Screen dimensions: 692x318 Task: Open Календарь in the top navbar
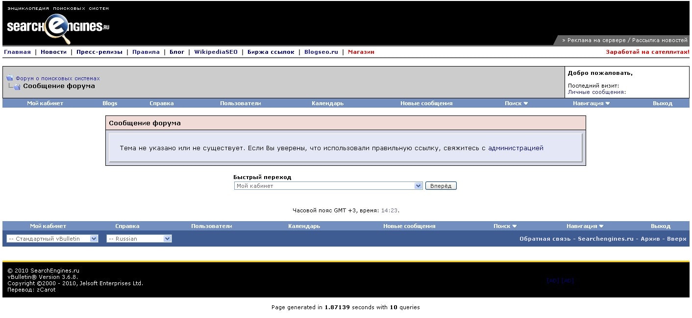[x=328, y=103]
